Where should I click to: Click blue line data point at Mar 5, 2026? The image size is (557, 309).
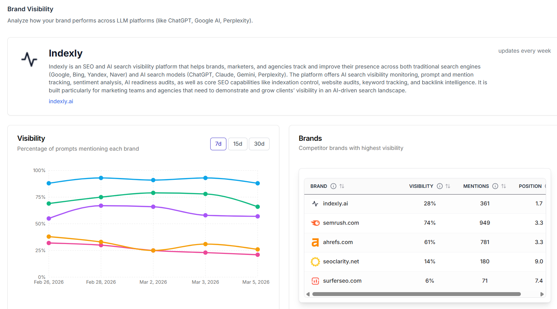258,183
